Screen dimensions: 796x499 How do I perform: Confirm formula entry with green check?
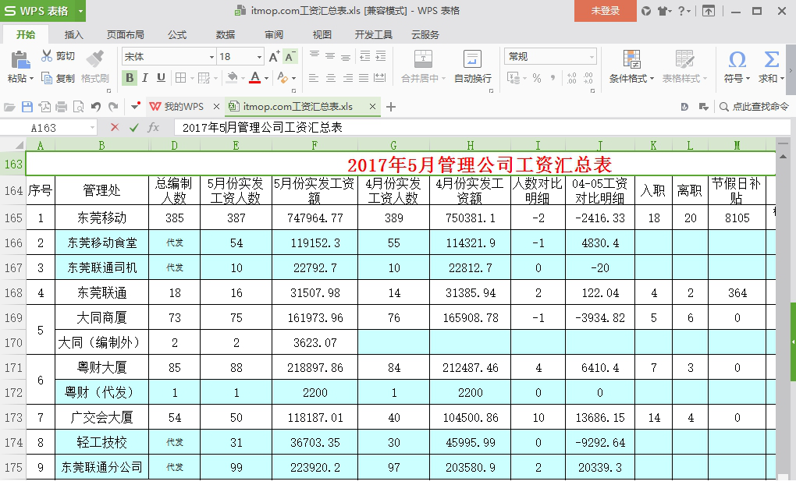pos(134,127)
